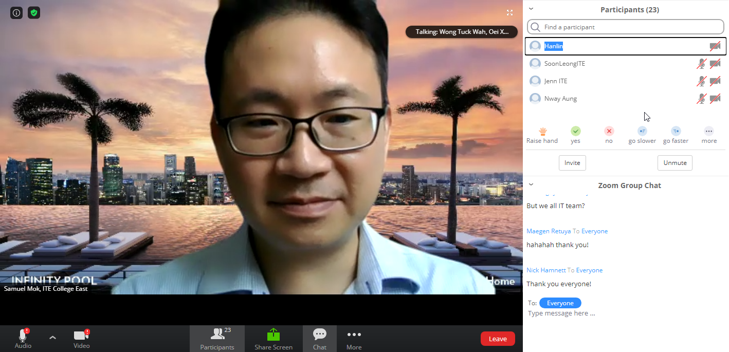
Task: Click the Invite button
Action: (x=572, y=163)
